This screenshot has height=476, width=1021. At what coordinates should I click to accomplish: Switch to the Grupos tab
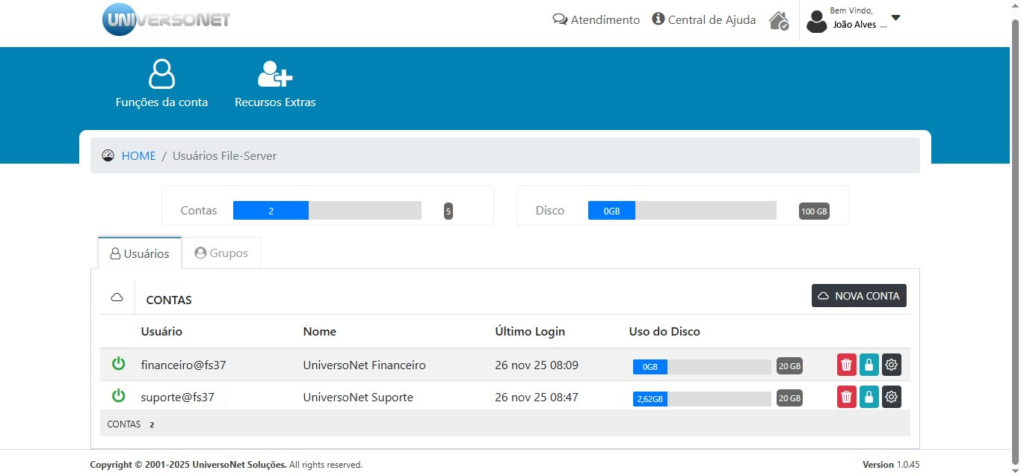221,253
